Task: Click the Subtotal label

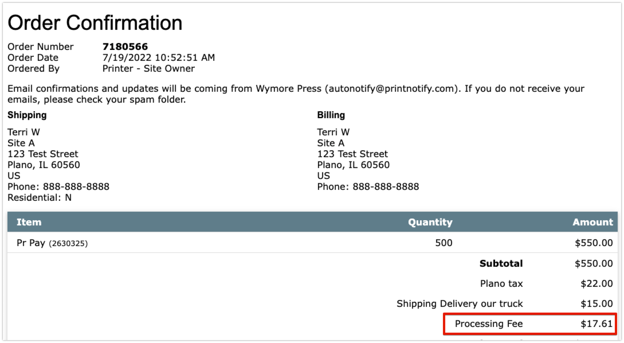Action: [501, 263]
